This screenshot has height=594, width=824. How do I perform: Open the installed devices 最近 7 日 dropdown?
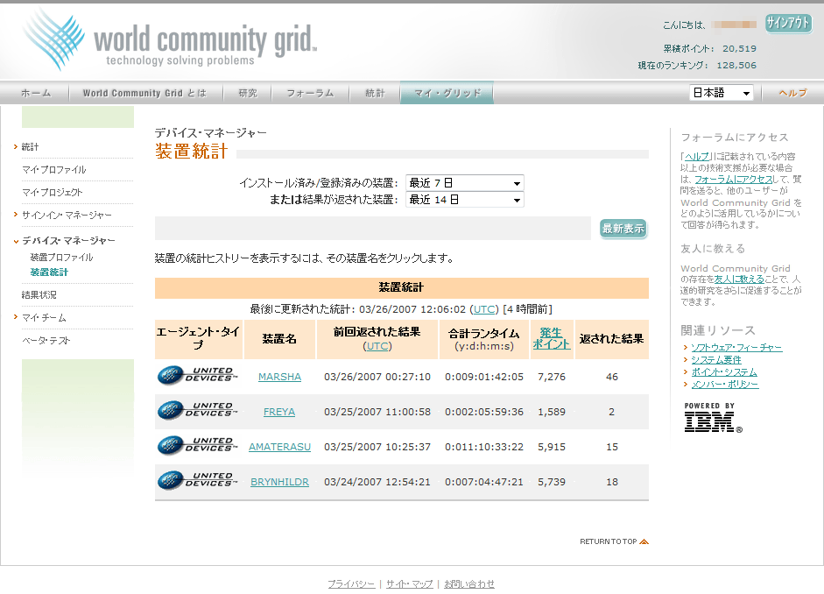point(464,183)
